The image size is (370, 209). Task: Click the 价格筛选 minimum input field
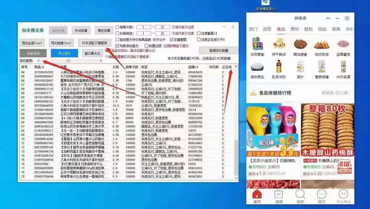[144, 33]
